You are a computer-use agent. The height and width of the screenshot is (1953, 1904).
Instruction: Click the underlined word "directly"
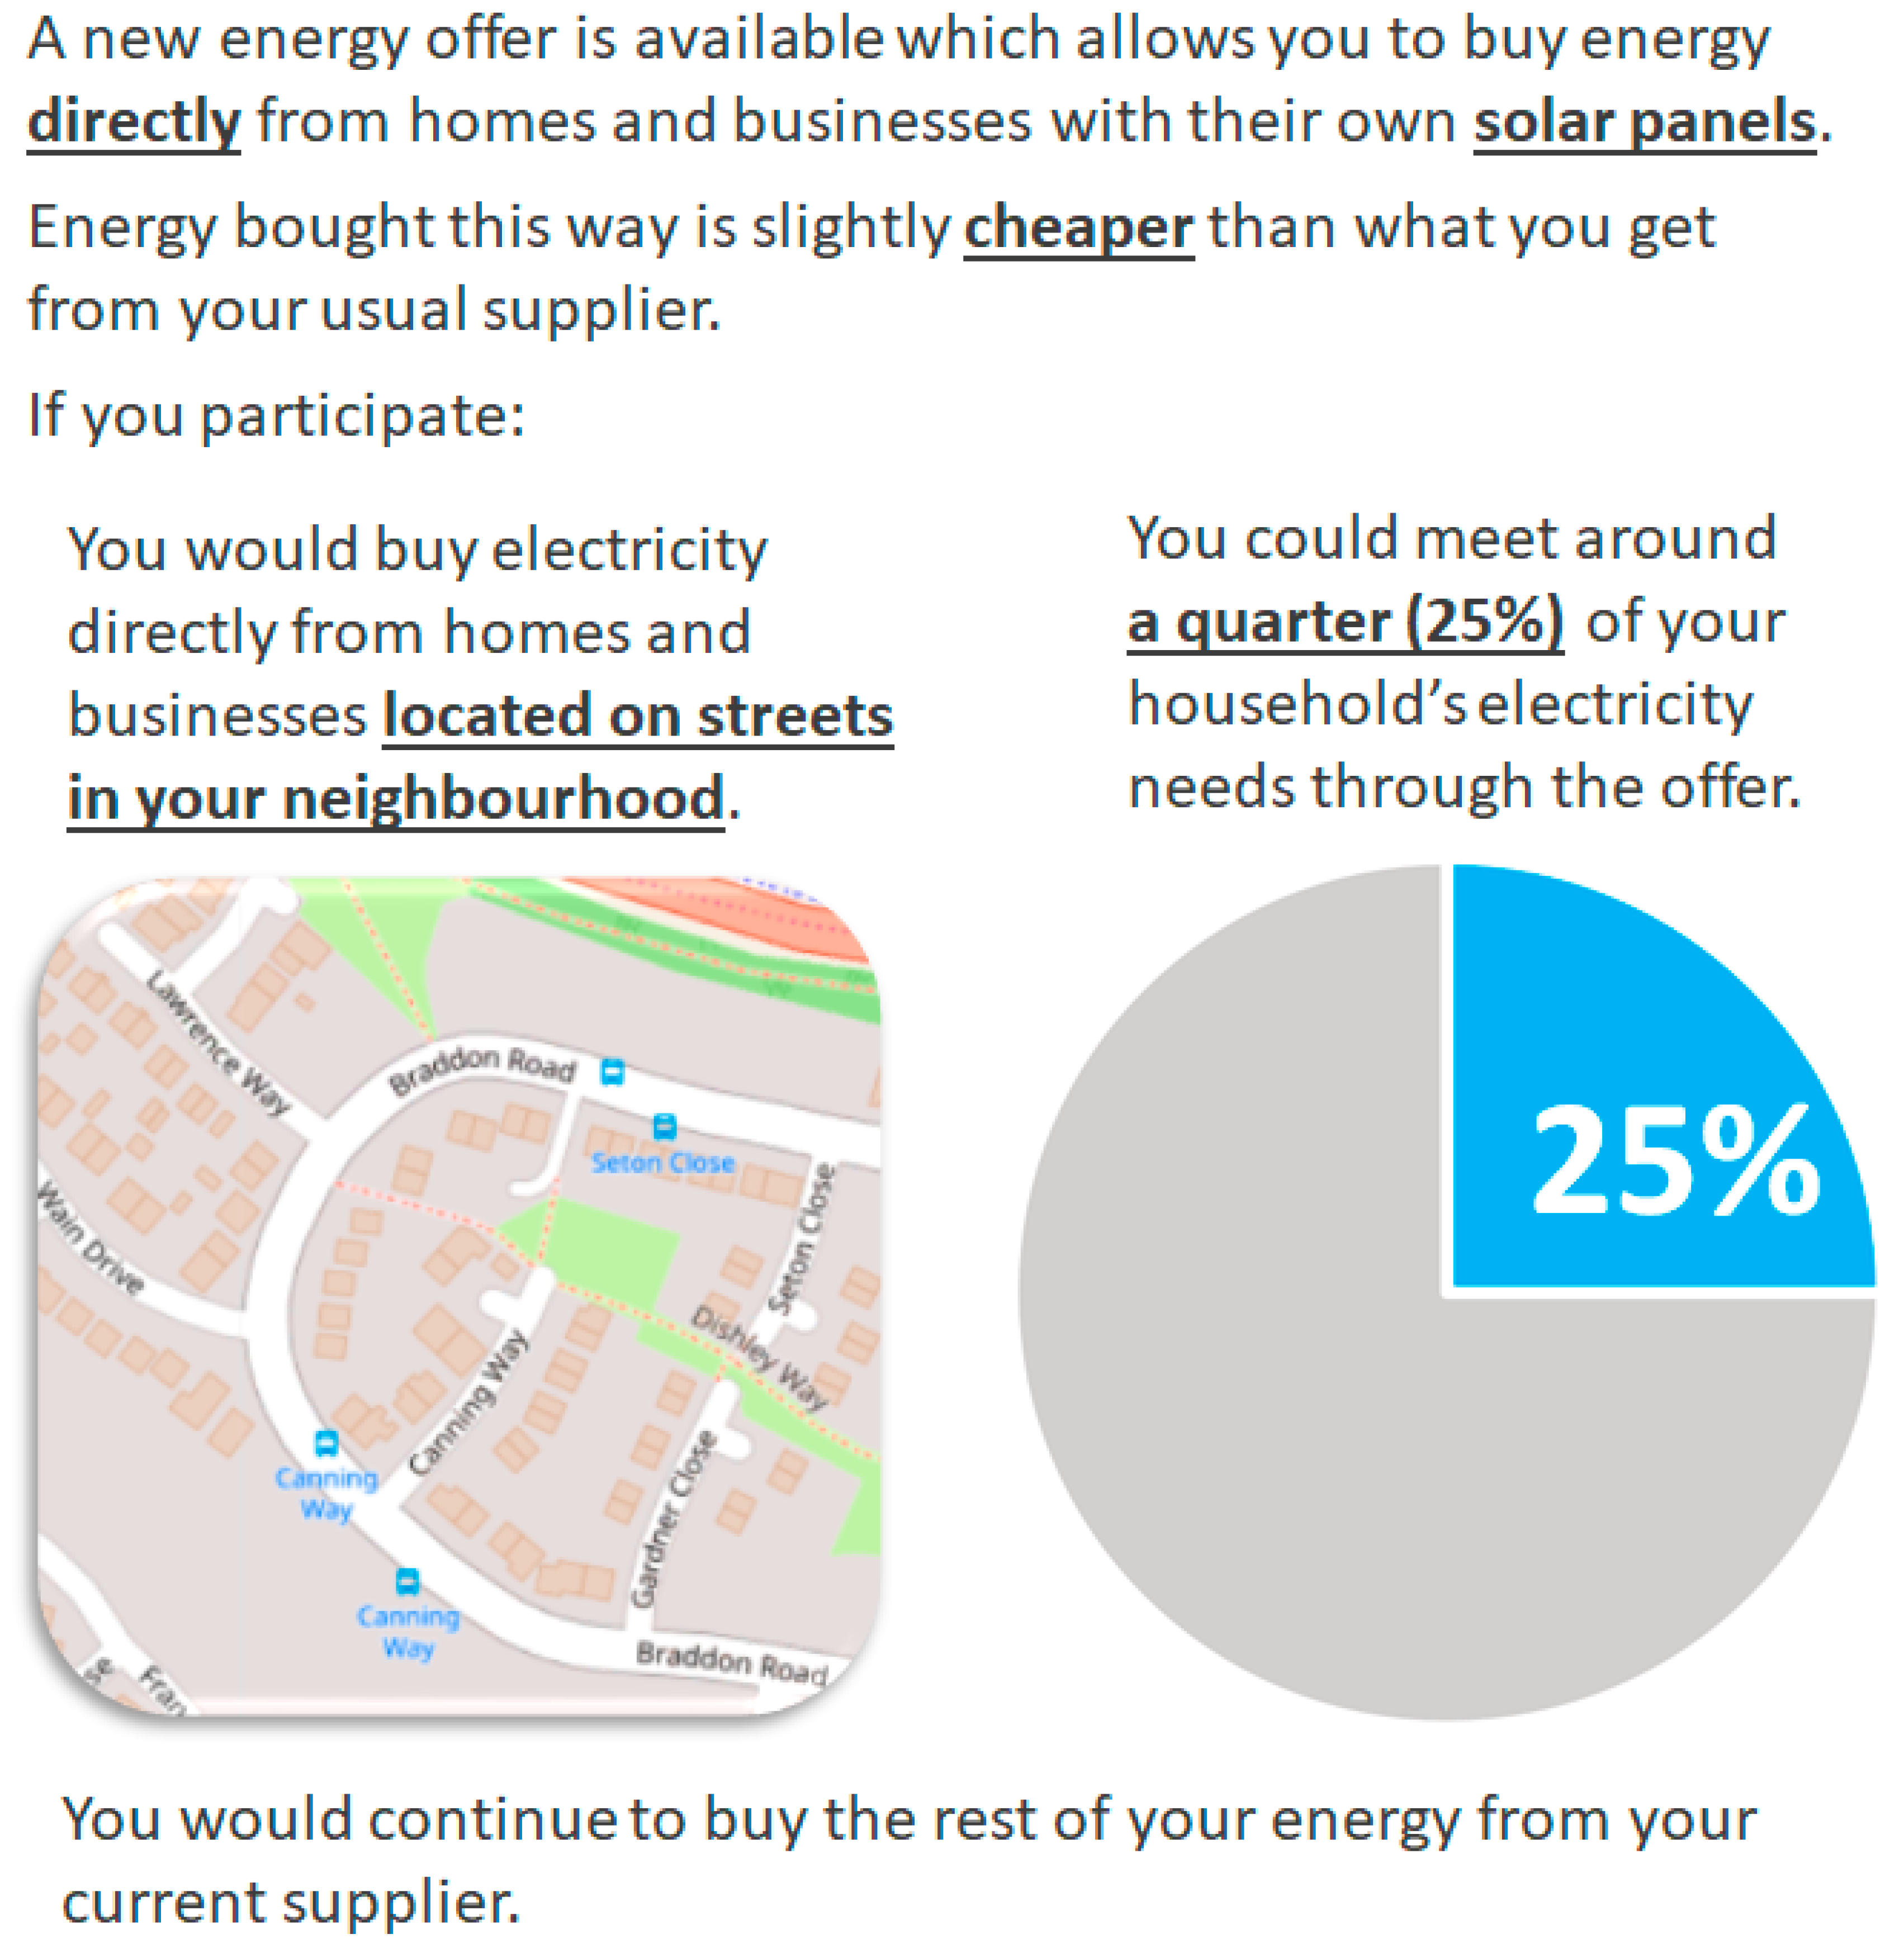point(134,122)
